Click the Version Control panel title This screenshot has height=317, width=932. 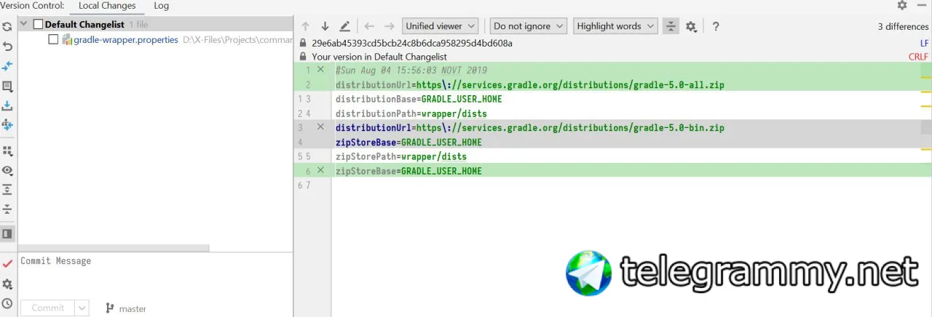33,6
